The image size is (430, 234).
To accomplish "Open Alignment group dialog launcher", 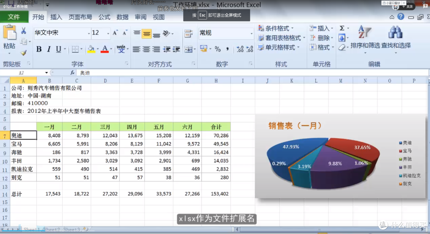I will pyautogui.click(x=193, y=63).
